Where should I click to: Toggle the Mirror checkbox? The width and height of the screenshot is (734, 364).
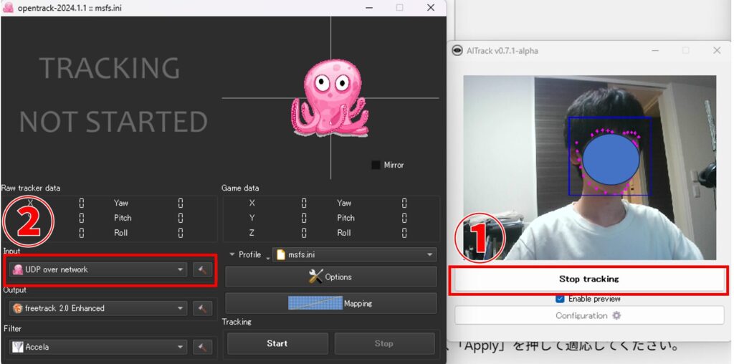[x=376, y=165]
